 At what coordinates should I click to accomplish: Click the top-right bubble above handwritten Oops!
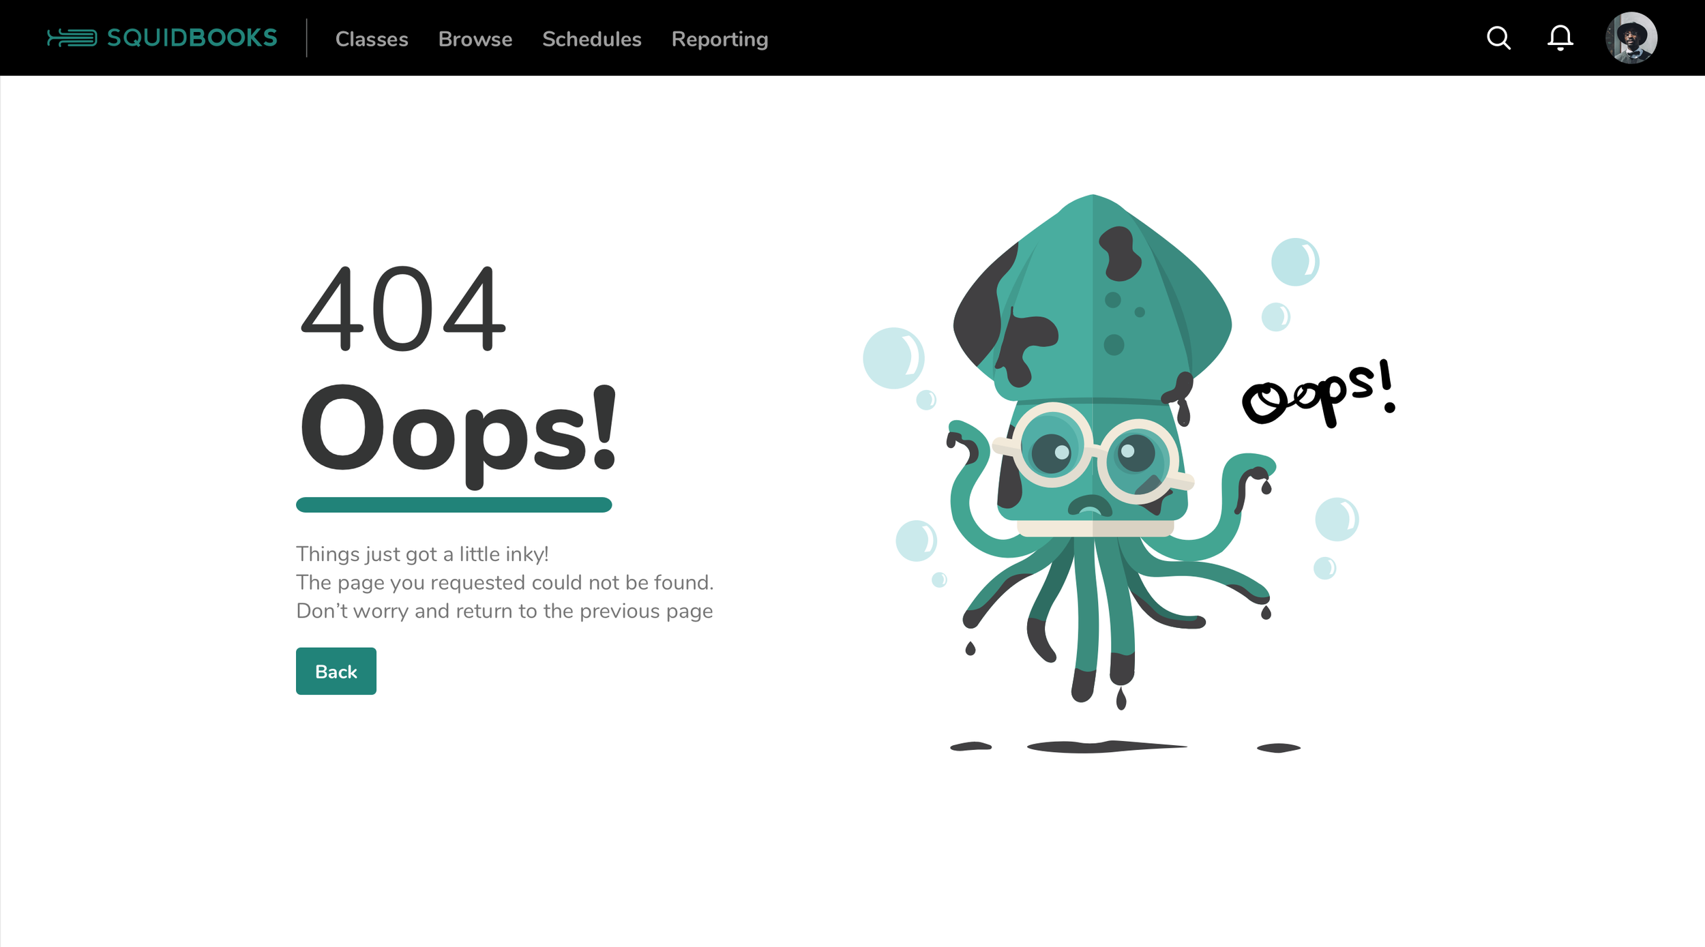[x=1294, y=262]
